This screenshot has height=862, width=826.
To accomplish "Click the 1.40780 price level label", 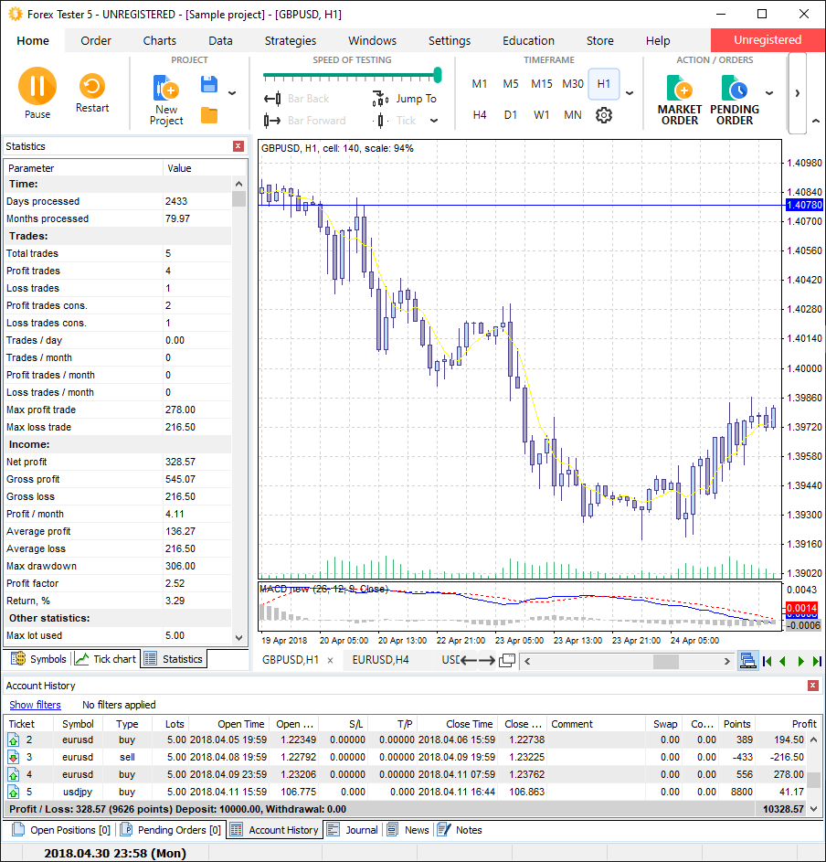I will 804,205.
